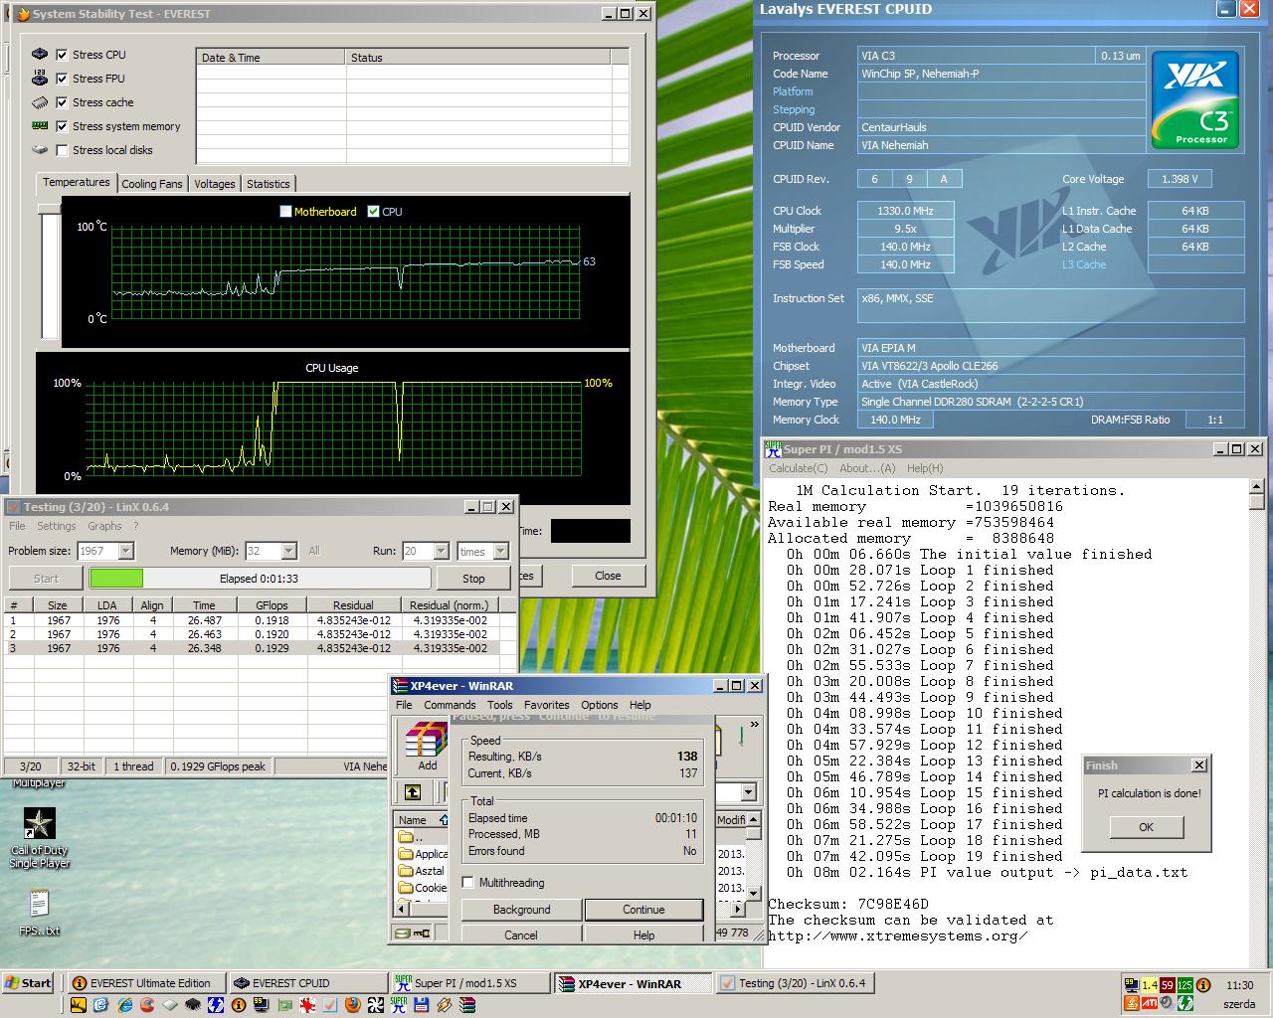Open Super PI Calculate(C) menu

click(798, 468)
